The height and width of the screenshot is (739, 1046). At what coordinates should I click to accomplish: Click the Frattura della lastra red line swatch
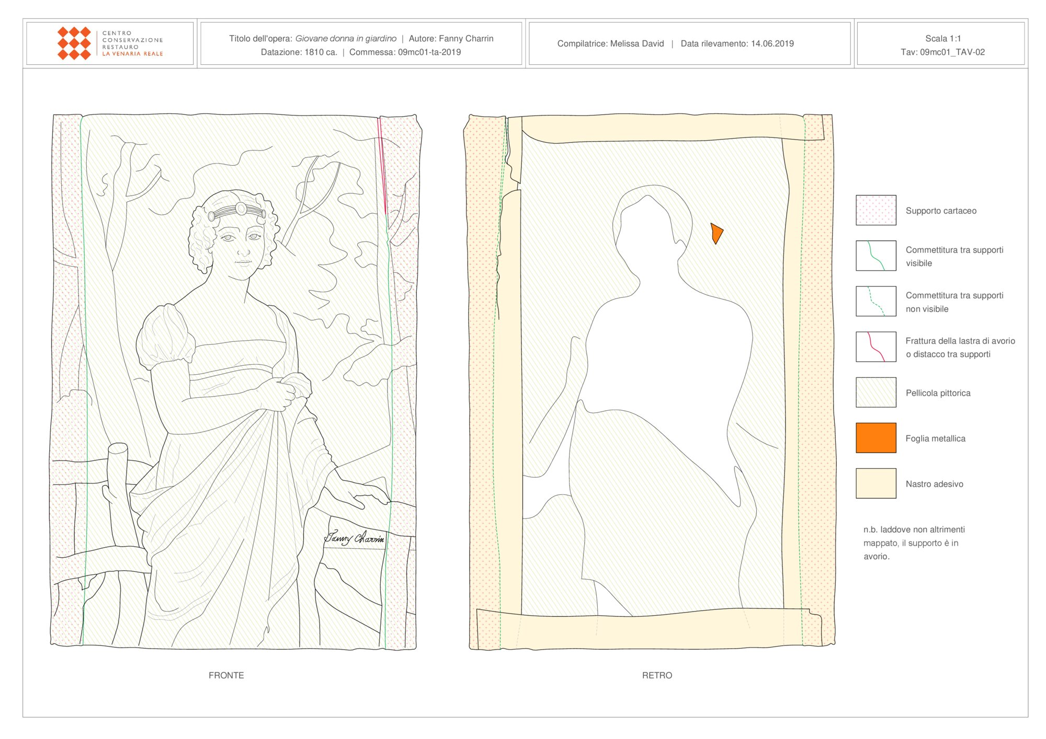pyautogui.click(x=876, y=347)
